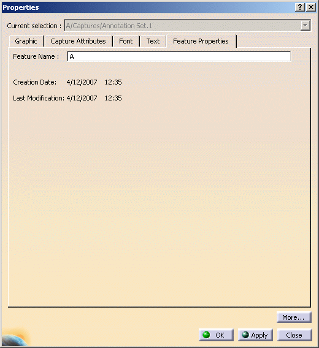
Task: Click the decorative logo in the dialog corner
Action: click(15, 338)
